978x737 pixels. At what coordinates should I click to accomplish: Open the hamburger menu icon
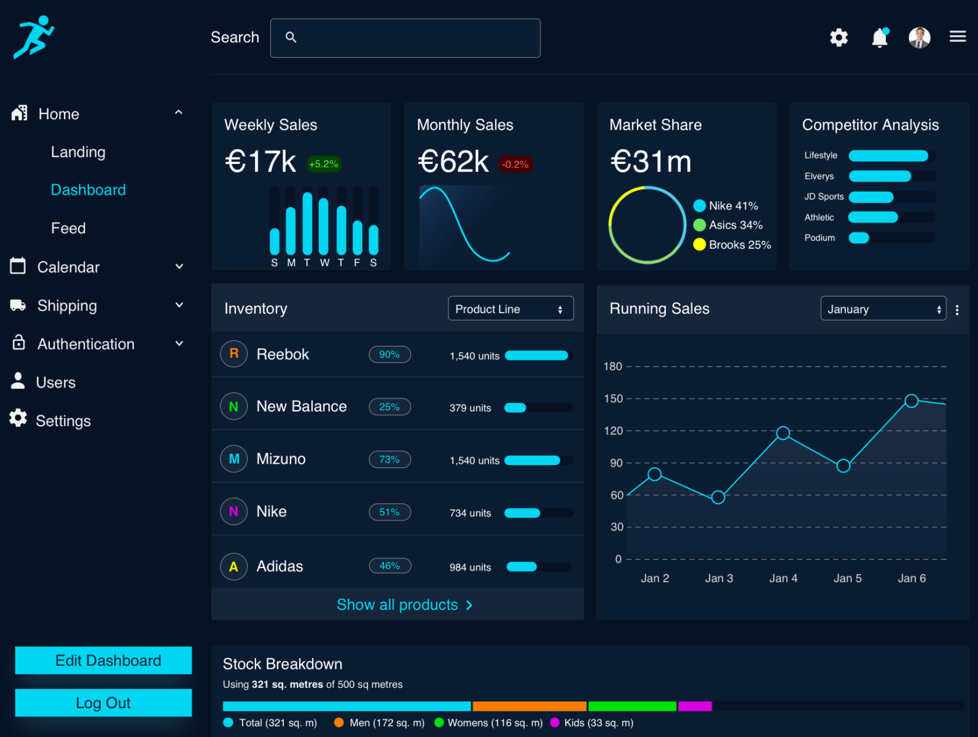point(957,37)
